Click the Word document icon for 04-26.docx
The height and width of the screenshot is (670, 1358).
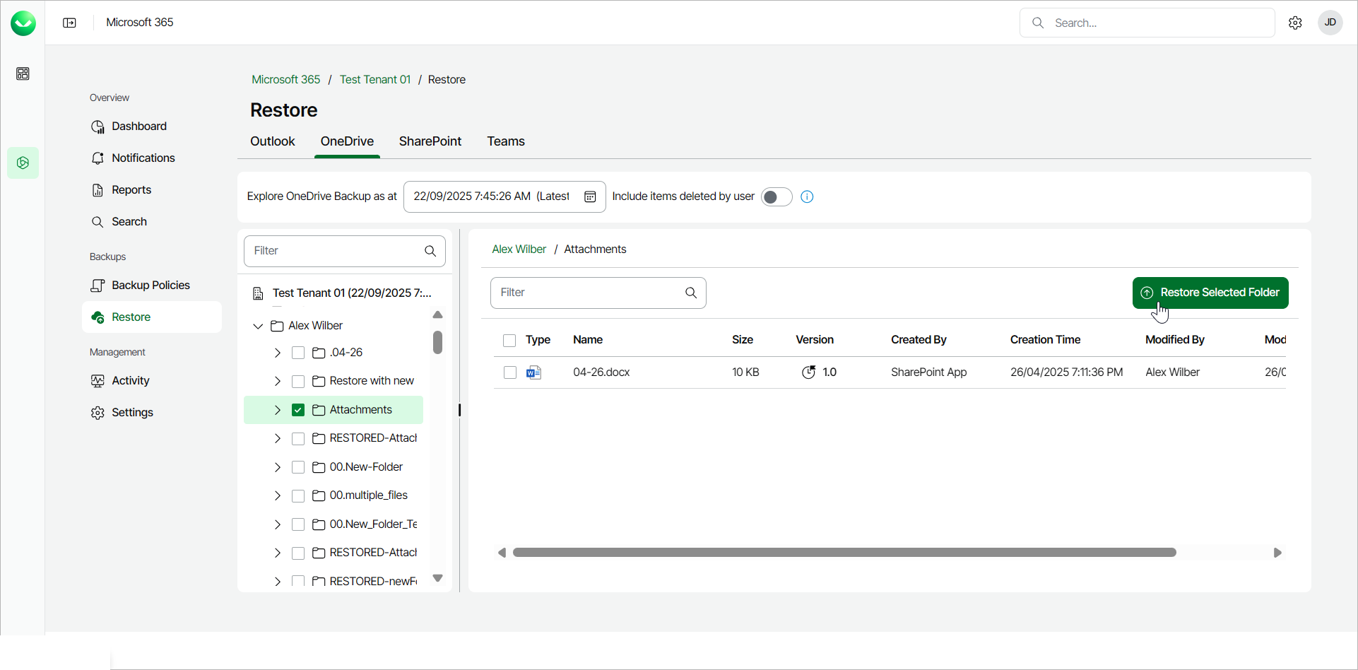(x=533, y=372)
